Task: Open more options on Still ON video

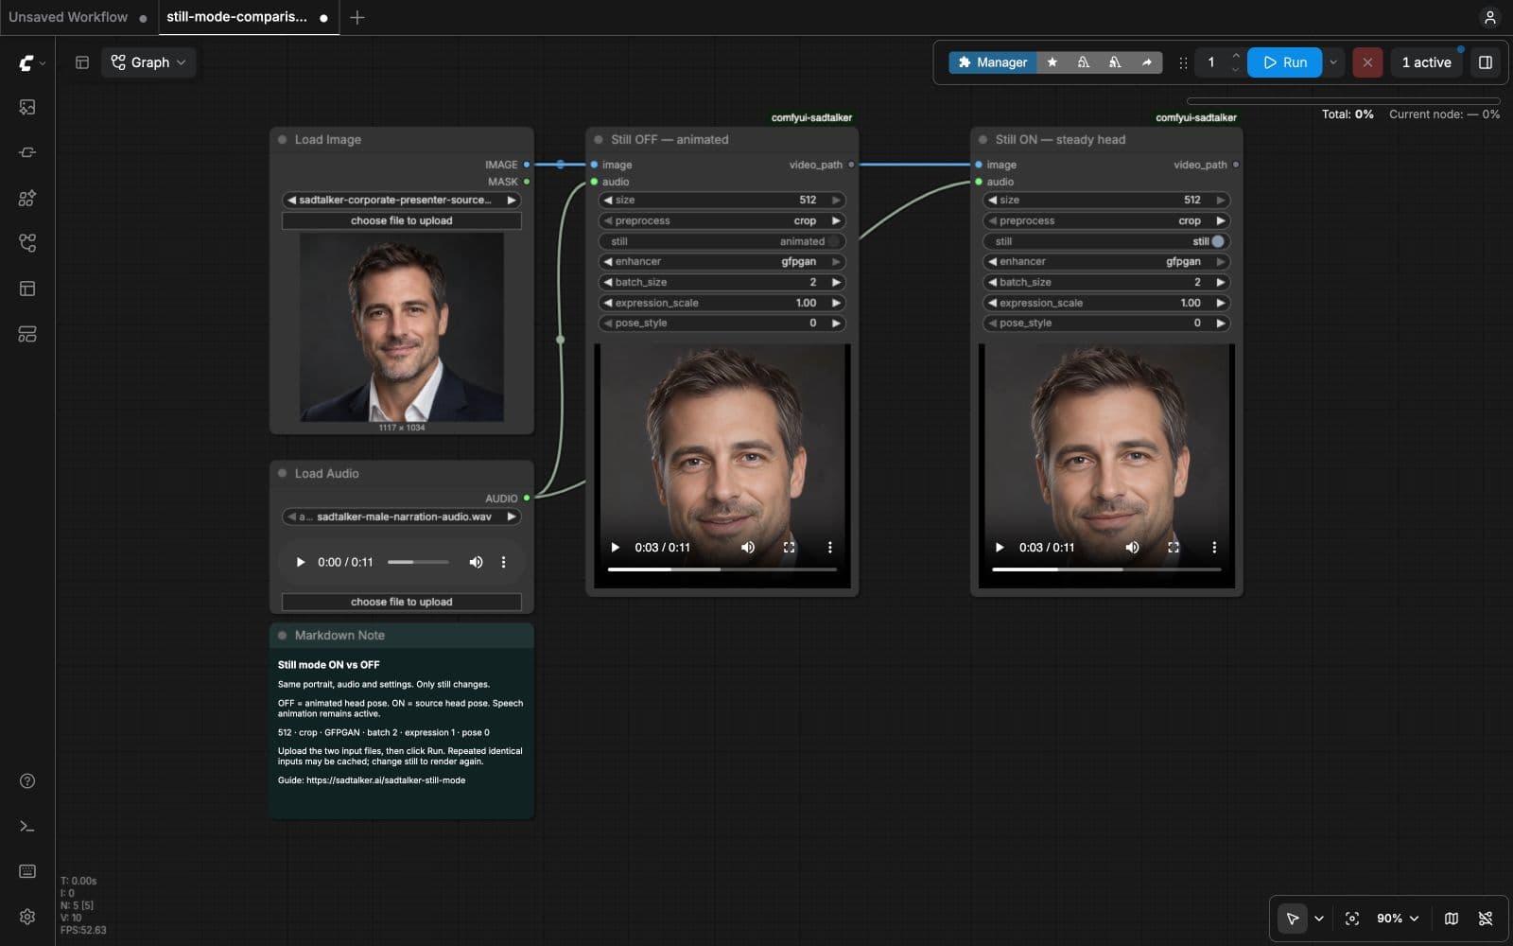Action: pyautogui.click(x=1214, y=547)
